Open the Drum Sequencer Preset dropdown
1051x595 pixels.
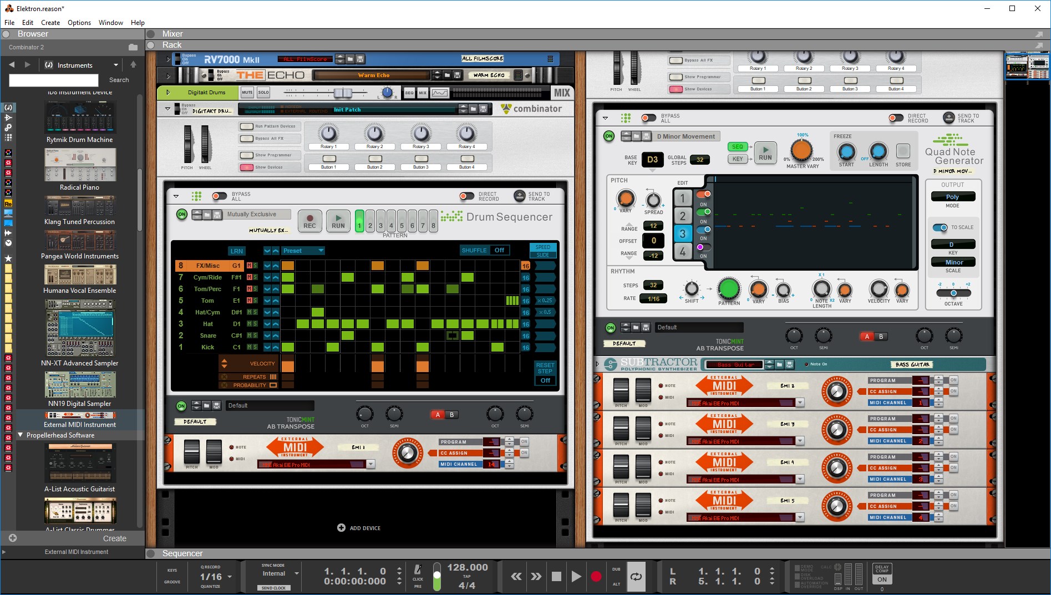point(303,251)
